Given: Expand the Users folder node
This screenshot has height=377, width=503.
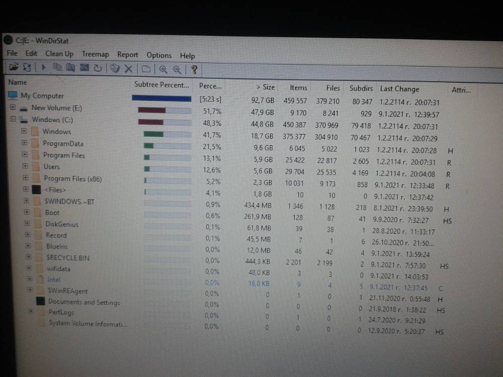Looking at the screenshot, I should click(x=25, y=166).
